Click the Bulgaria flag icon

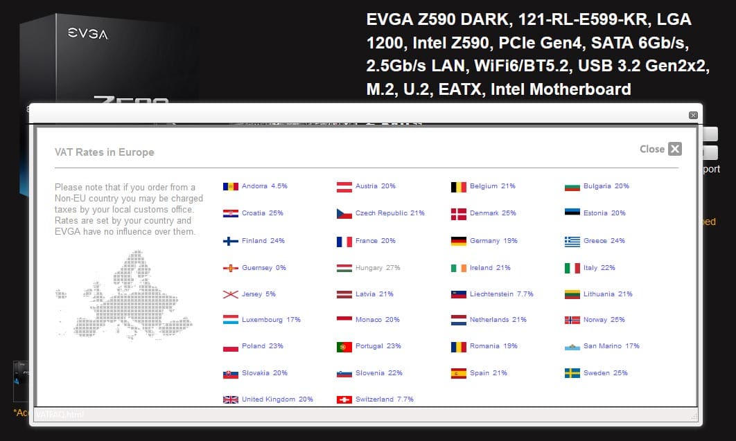(572, 187)
